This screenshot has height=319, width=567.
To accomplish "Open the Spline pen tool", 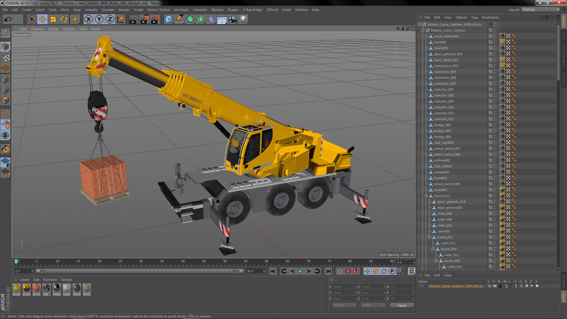I will click(179, 19).
